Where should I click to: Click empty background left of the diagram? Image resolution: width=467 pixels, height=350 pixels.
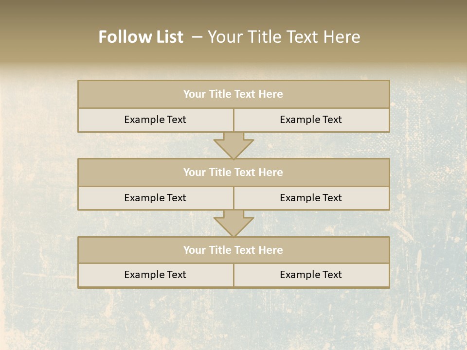(39, 185)
